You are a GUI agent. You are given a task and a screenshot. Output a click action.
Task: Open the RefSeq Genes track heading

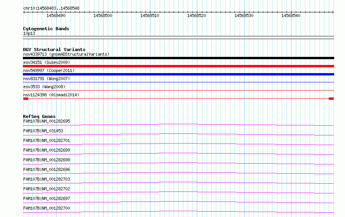click(39, 116)
